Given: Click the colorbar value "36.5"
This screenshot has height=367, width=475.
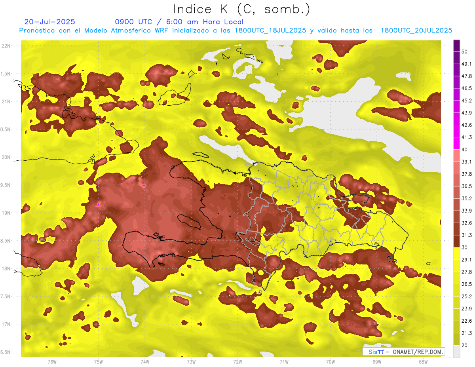Looking at the screenshot, I should pyautogui.click(x=467, y=186).
